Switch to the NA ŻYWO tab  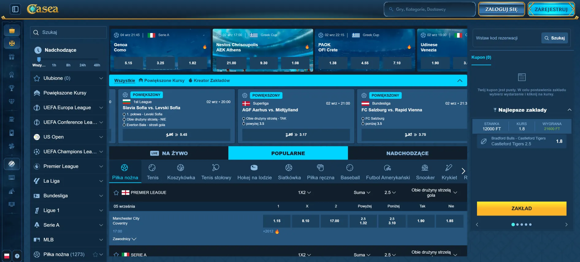point(169,153)
